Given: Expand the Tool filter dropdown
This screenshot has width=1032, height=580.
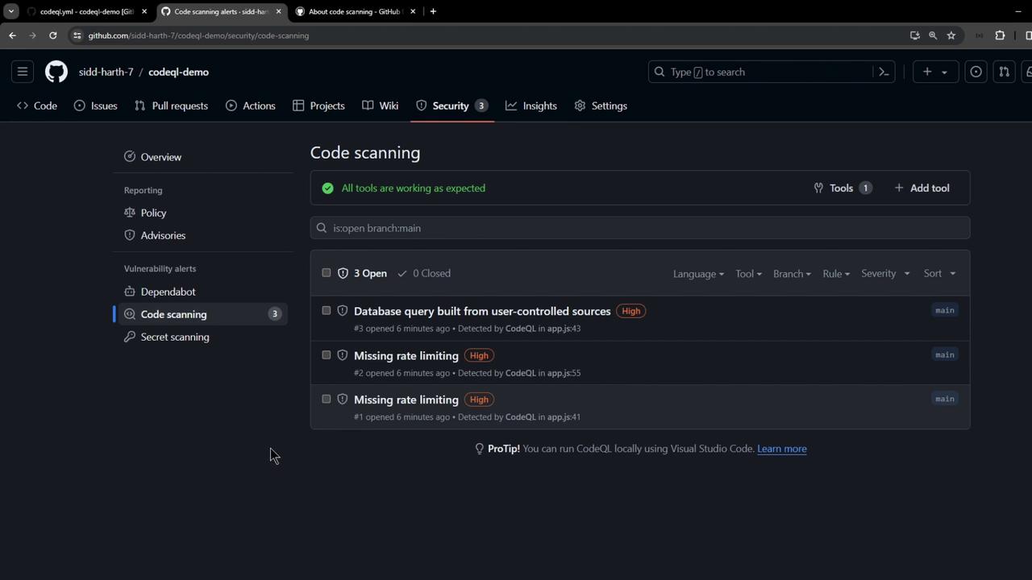Looking at the screenshot, I should (748, 274).
